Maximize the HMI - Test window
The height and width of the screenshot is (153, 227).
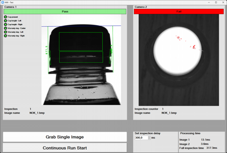coord(216,2)
